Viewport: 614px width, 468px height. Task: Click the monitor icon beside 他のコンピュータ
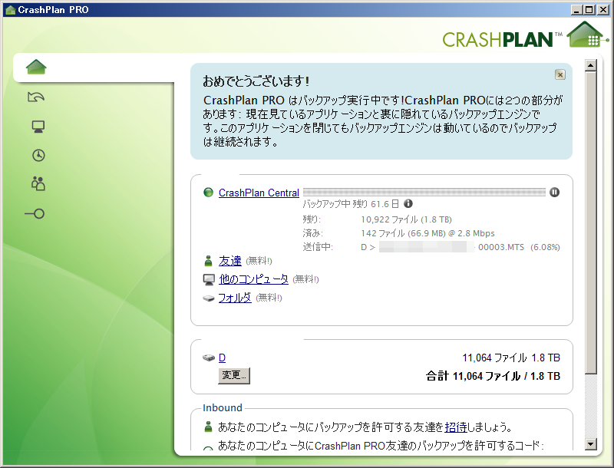click(209, 279)
